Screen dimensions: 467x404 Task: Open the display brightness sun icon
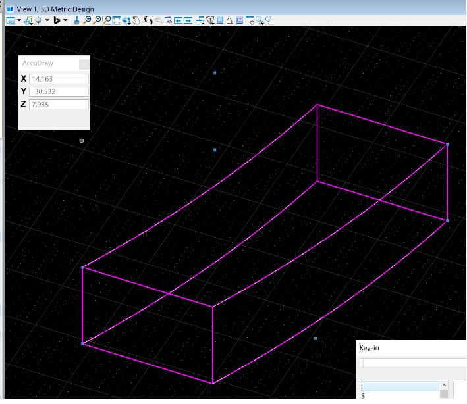(39, 20)
